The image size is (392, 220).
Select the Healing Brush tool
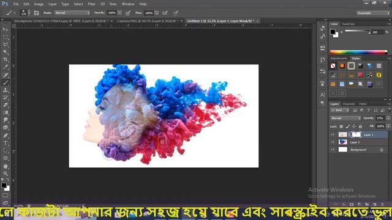[x=6, y=75]
